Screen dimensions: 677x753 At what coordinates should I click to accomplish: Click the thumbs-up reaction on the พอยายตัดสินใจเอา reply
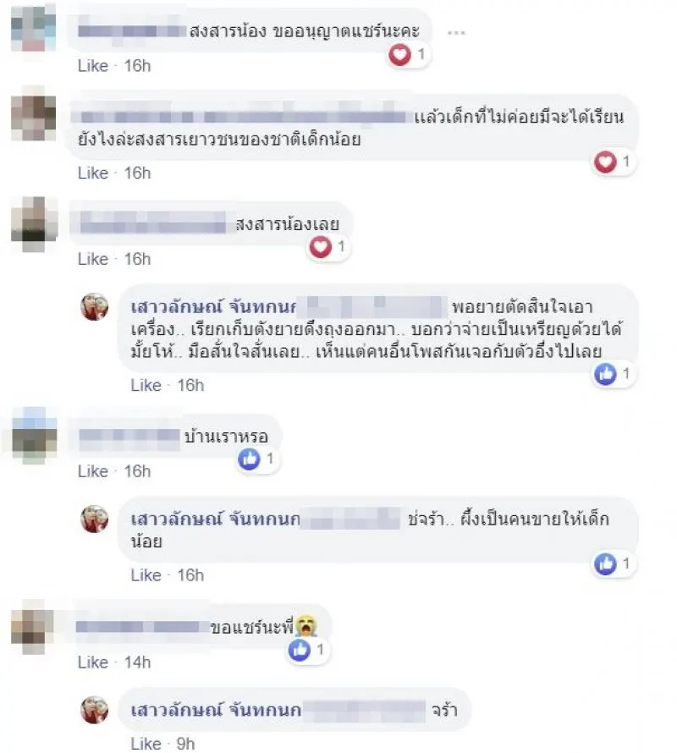pyautogui.click(x=605, y=374)
